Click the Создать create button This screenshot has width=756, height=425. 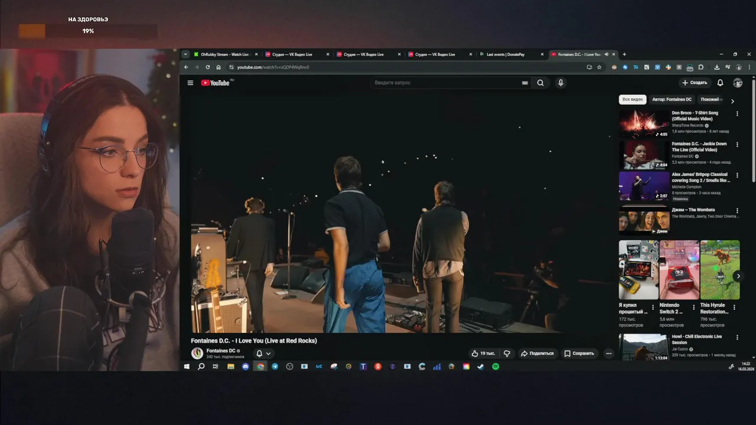click(695, 83)
